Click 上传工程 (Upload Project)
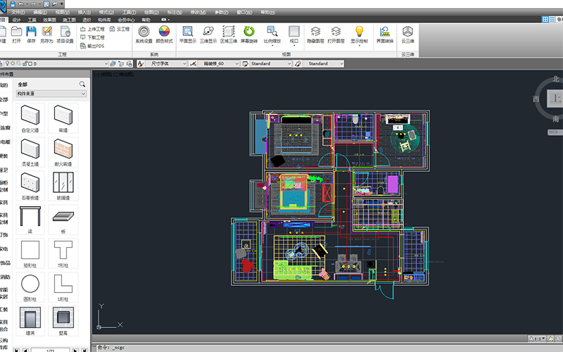The height and width of the screenshot is (352, 563). click(x=92, y=29)
